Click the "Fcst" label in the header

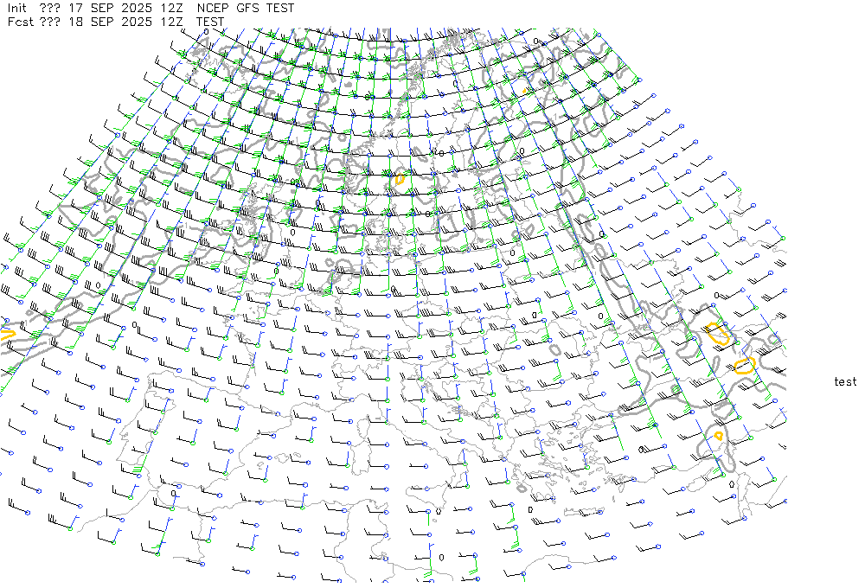tap(21, 22)
